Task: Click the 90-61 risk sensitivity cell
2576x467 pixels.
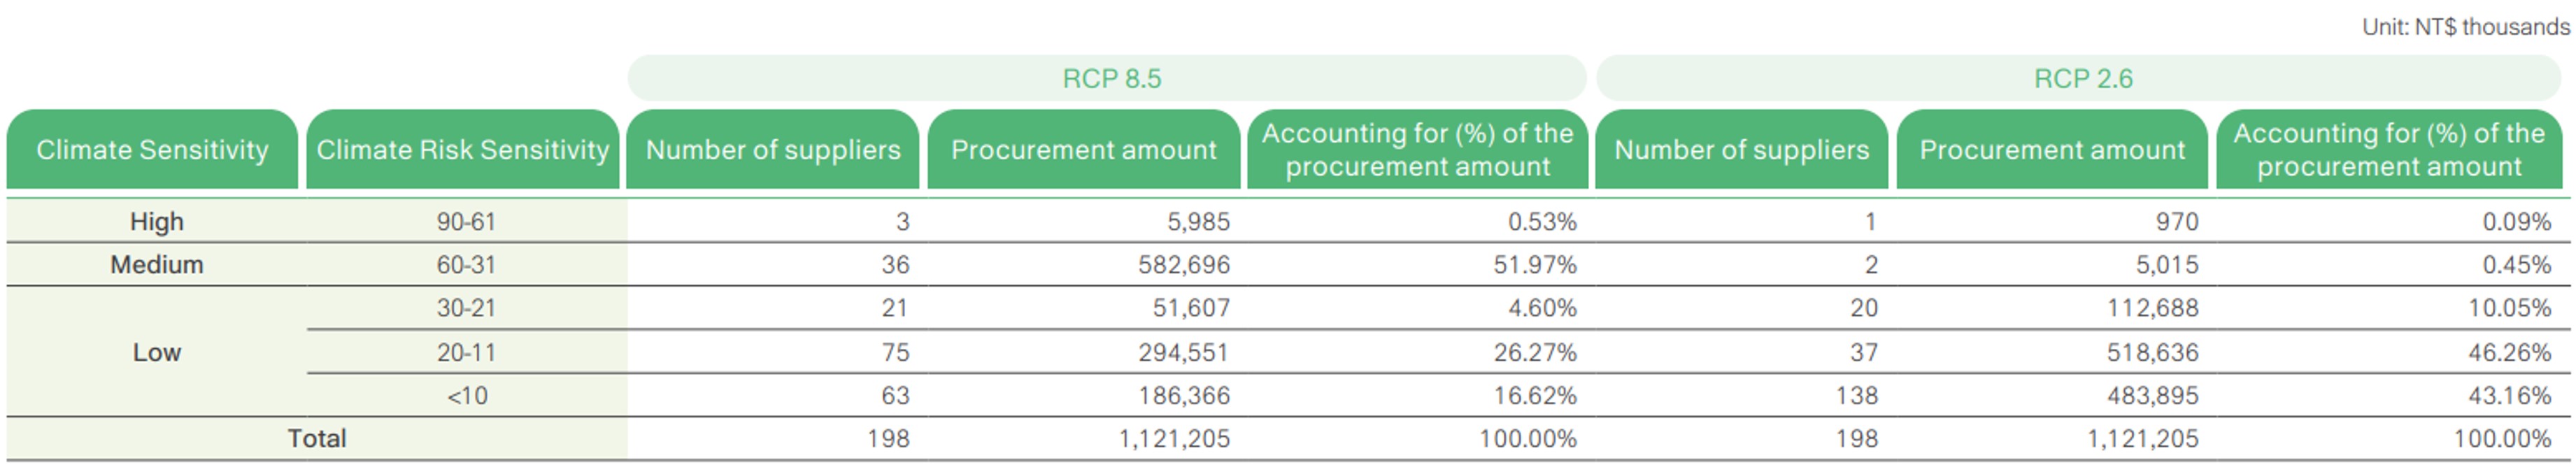Action: tap(466, 221)
